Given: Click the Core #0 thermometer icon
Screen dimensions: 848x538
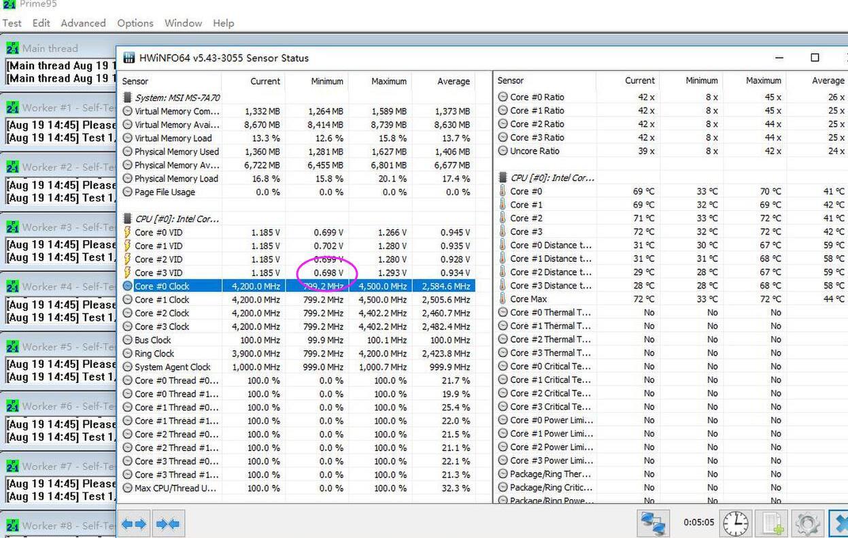Looking at the screenshot, I should point(503,192).
